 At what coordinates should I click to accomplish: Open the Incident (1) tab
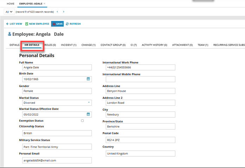[69, 45]
